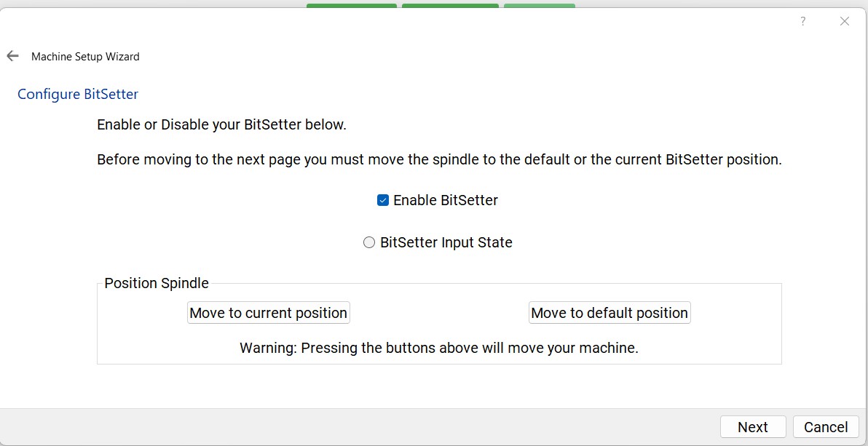The image size is (868, 446).
Task: Select the BitSetter Input State radio indicator
Action: [x=369, y=242]
